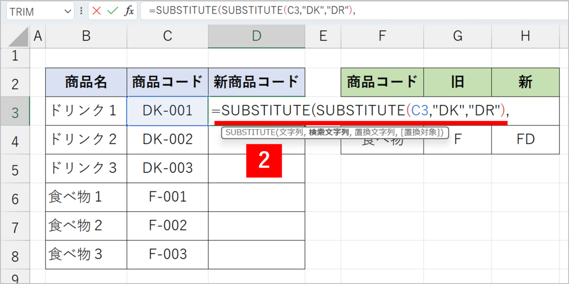Click cell B5 containing ドリンク３
Viewport: 569px width, 284px height.
pyautogui.click(x=86, y=169)
